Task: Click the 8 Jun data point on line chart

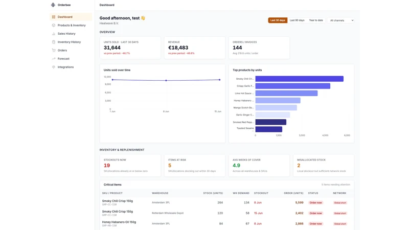Action: click(x=166, y=81)
